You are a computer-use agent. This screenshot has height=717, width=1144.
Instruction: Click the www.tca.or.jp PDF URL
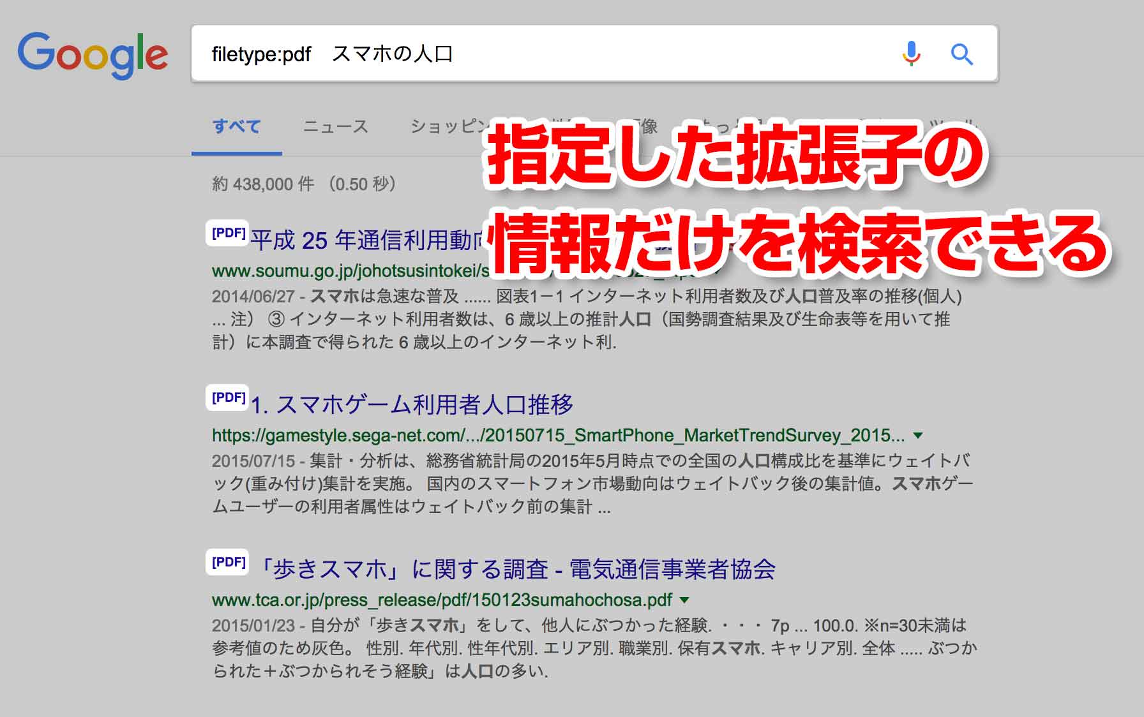pos(442,600)
